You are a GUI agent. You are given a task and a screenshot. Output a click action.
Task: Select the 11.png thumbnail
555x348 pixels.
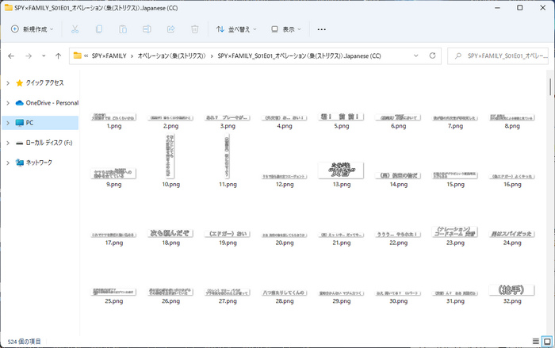coord(228,156)
